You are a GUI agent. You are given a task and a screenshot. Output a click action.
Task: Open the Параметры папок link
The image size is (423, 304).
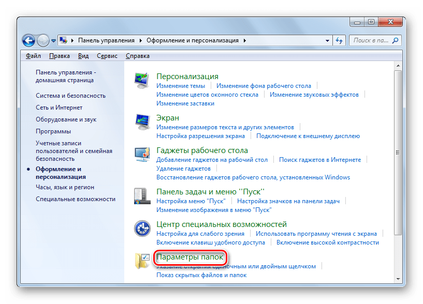click(190, 257)
